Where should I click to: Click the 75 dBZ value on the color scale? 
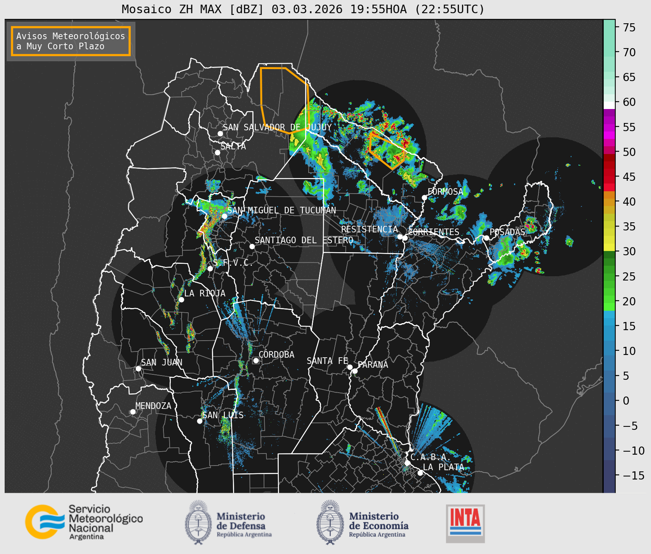point(629,28)
